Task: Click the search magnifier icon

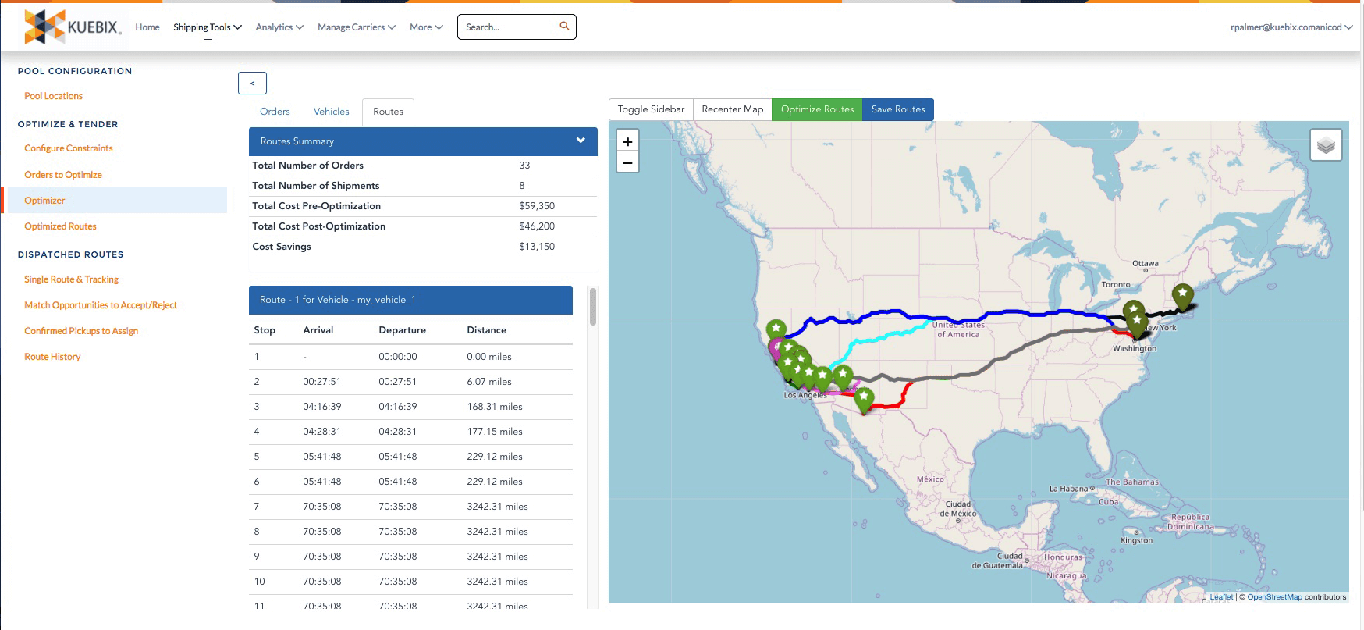Action: [x=564, y=27]
